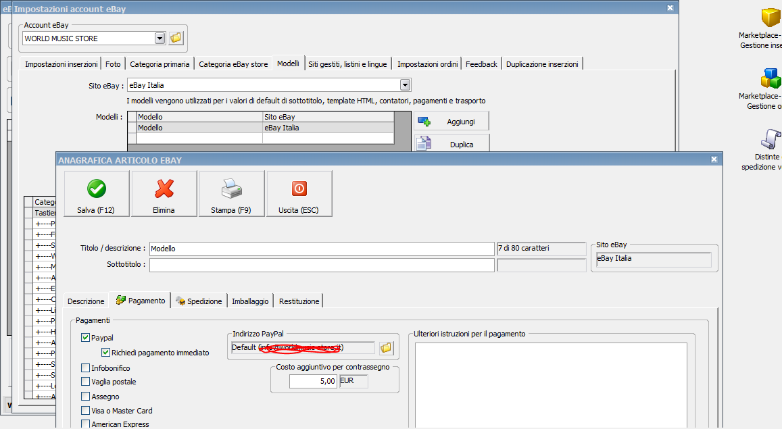782x429 pixels.
Task: Expand the Sito eBay dropdown arrow
Action: pos(405,85)
